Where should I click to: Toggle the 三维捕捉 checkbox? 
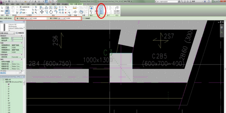click(x=83, y=18)
